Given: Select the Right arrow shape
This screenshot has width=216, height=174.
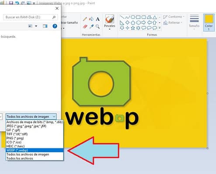Looking at the screenshot, I should tap(144, 23).
